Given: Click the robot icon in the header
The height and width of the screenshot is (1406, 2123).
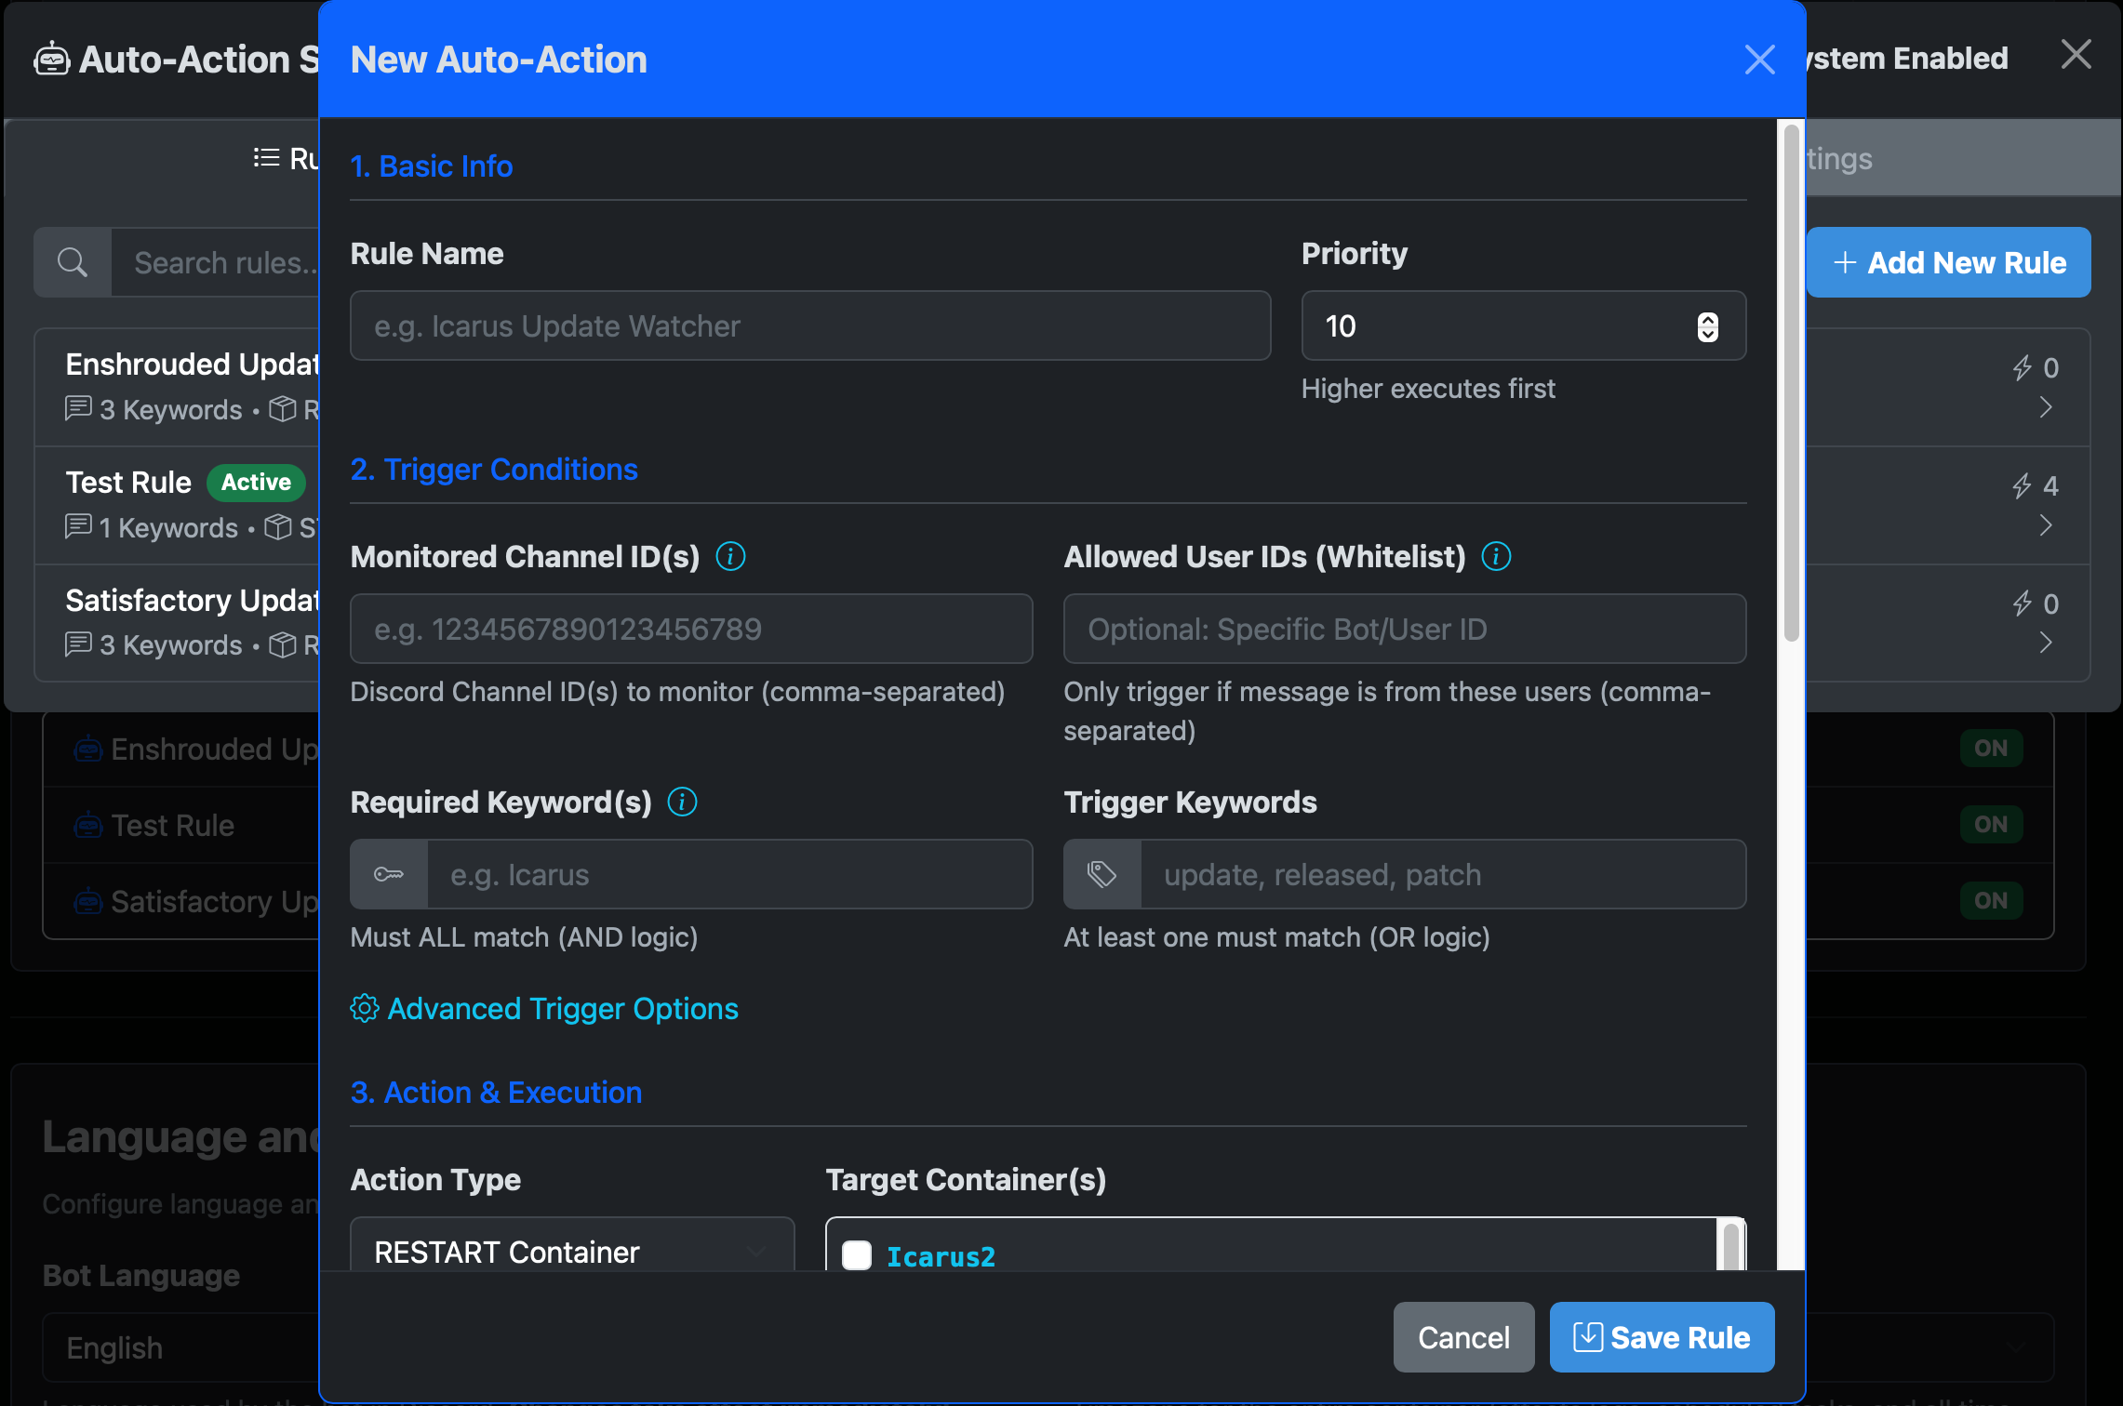Looking at the screenshot, I should [54, 60].
